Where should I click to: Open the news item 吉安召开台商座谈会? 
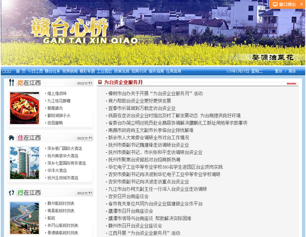pyautogui.click(x=129, y=196)
